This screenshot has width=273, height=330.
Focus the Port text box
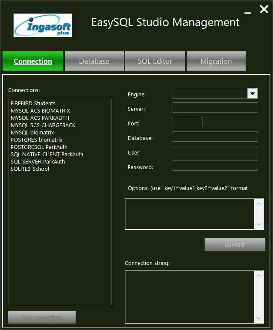pyautogui.click(x=187, y=122)
